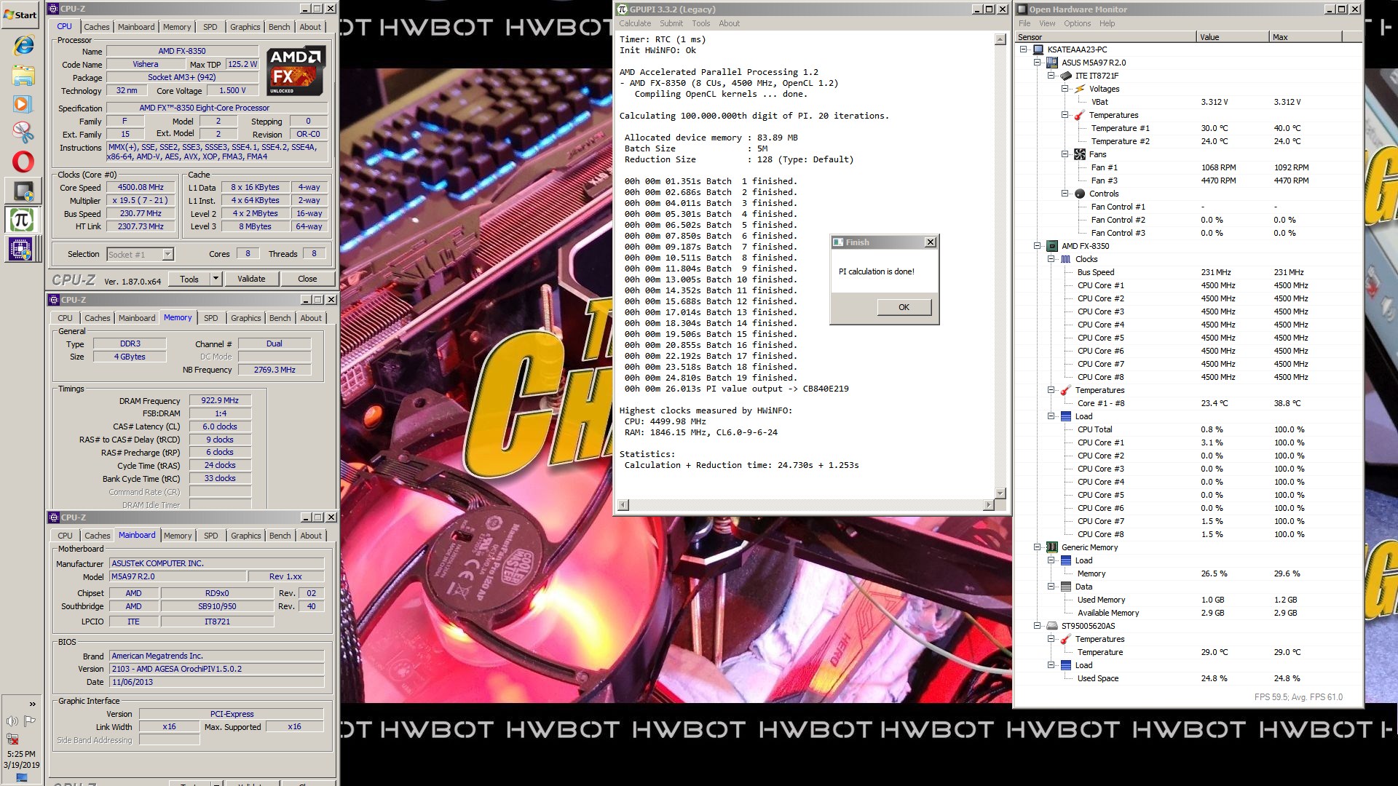Collapse the Clocks group under AMD FX-8350
The height and width of the screenshot is (786, 1398).
click(x=1051, y=259)
